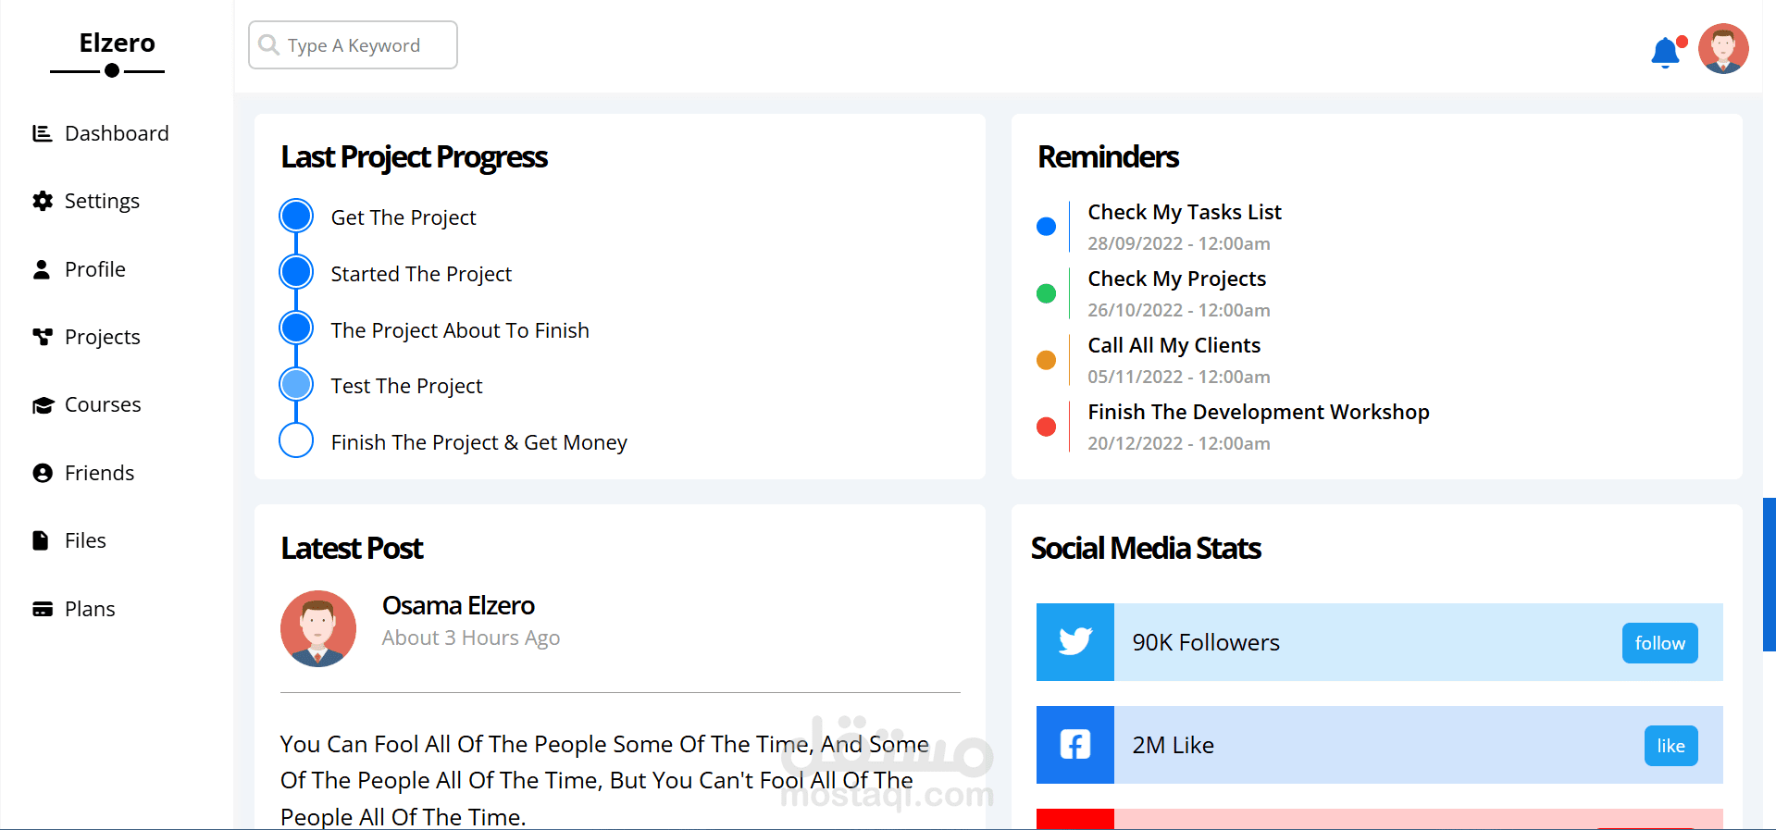
Task: Open the Dashboard menu item
Action: coord(117,133)
